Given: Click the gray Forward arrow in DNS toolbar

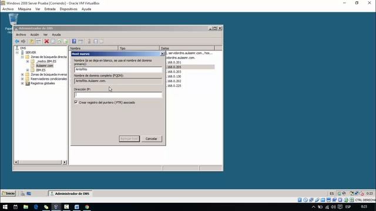Looking at the screenshot, I should click(23, 42).
